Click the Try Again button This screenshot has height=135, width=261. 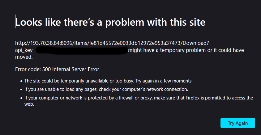point(237,123)
